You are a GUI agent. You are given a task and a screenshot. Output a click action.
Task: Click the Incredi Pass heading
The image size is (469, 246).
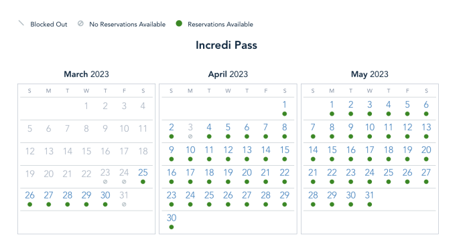coord(226,45)
